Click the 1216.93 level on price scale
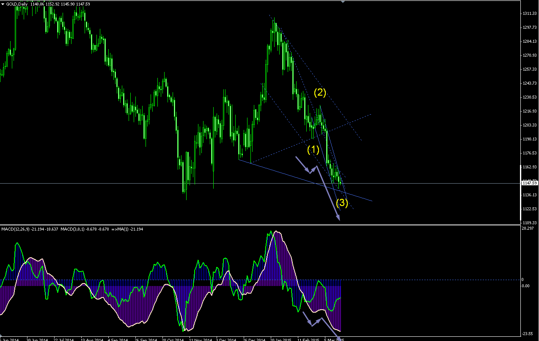The image size is (539, 341). (530, 111)
